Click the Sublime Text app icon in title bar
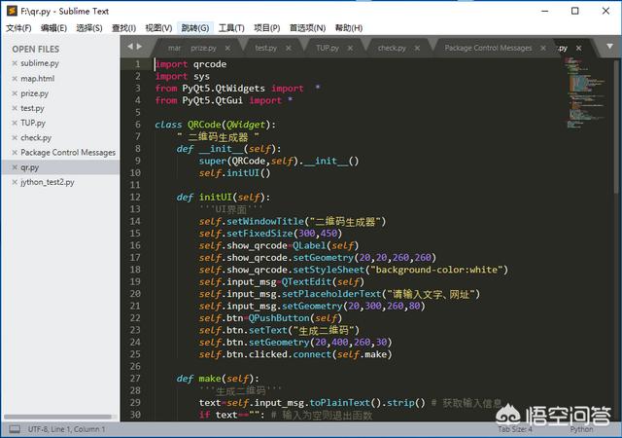The image size is (622, 438). [12, 11]
